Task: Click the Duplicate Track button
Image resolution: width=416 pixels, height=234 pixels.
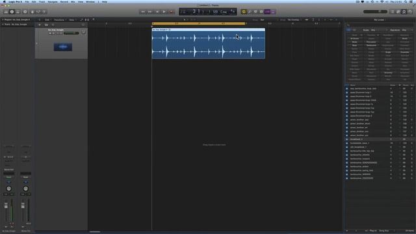Action: click(46, 25)
